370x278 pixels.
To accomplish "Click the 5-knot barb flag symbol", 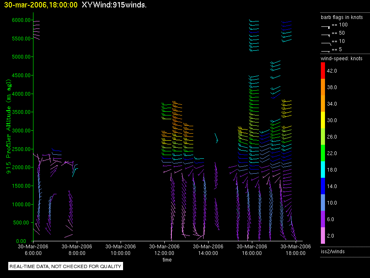I will [x=325, y=50].
